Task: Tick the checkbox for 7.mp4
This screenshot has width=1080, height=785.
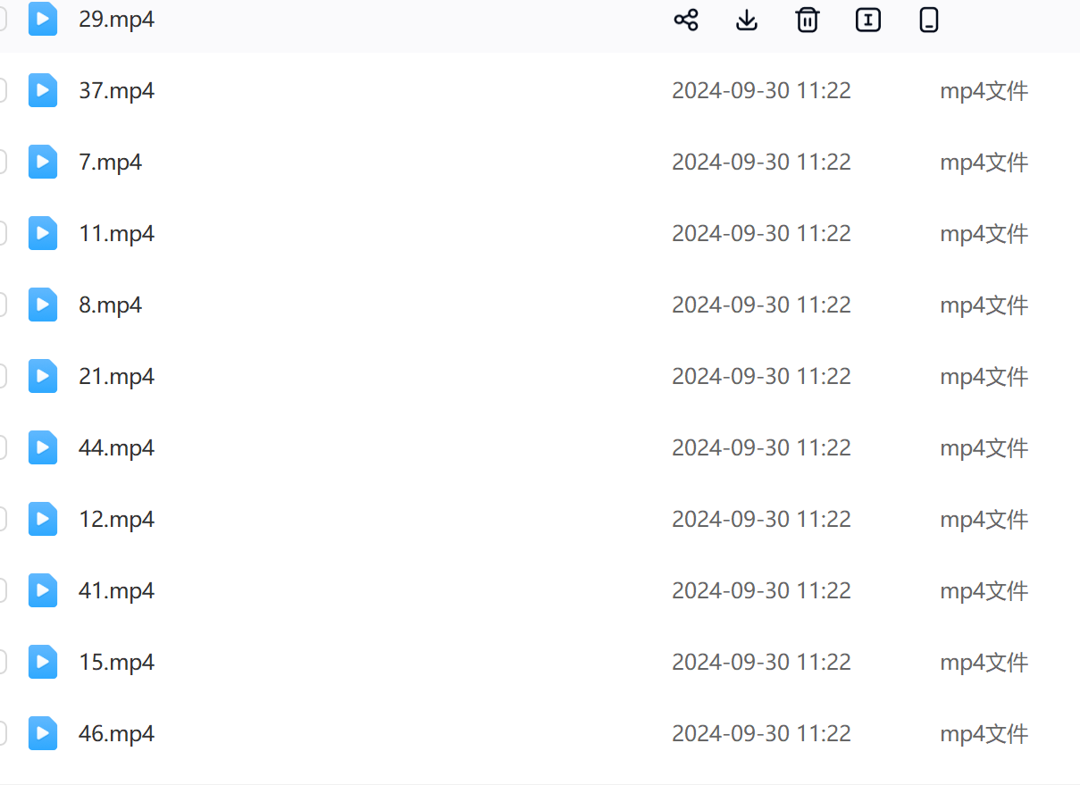Action: [x=2, y=162]
